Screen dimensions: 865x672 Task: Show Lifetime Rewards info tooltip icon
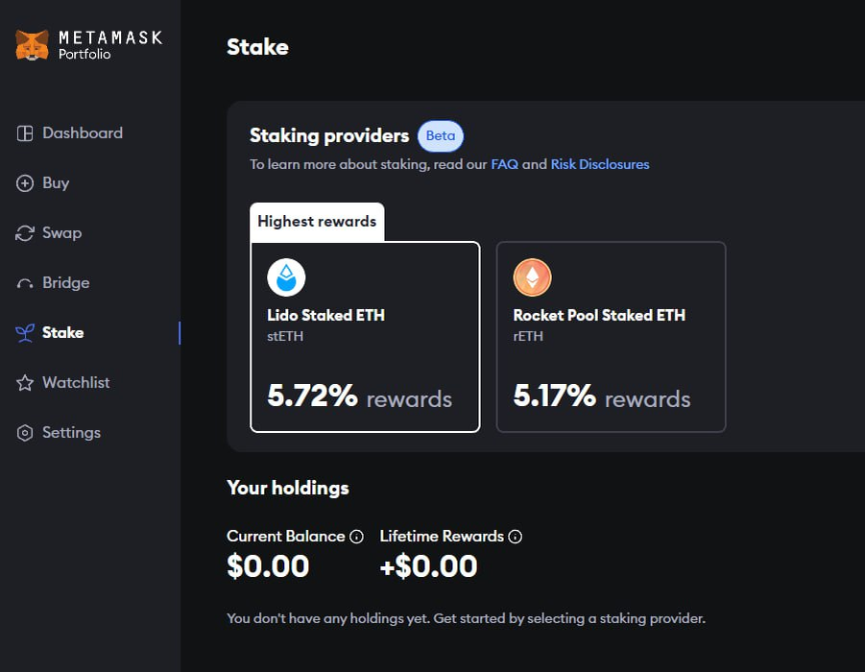click(x=516, y=537)
